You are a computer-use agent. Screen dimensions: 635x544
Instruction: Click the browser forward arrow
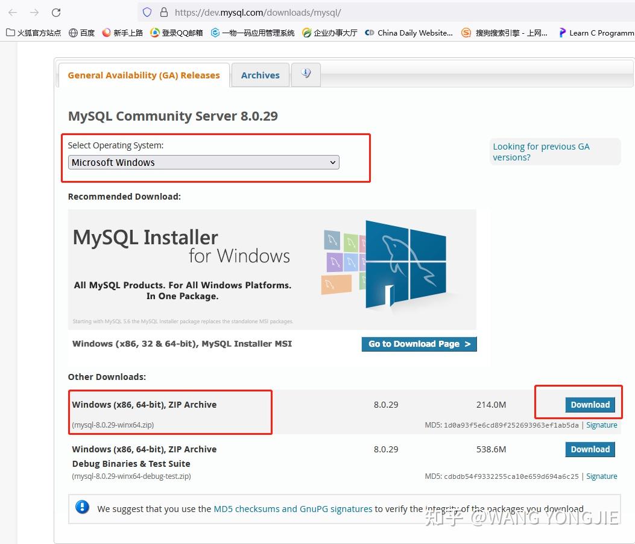point(34,13)
